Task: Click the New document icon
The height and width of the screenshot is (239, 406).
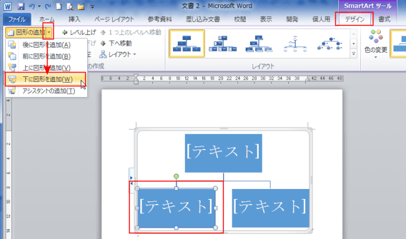Action: click(x=59, y=6)
